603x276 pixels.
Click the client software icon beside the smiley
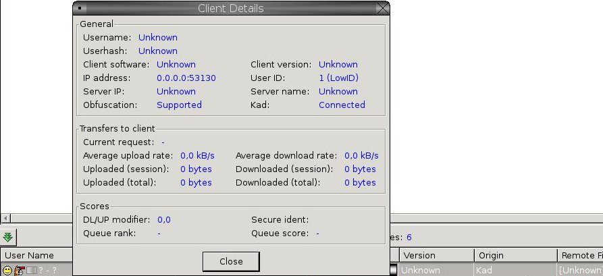click(x=19, y=270)
